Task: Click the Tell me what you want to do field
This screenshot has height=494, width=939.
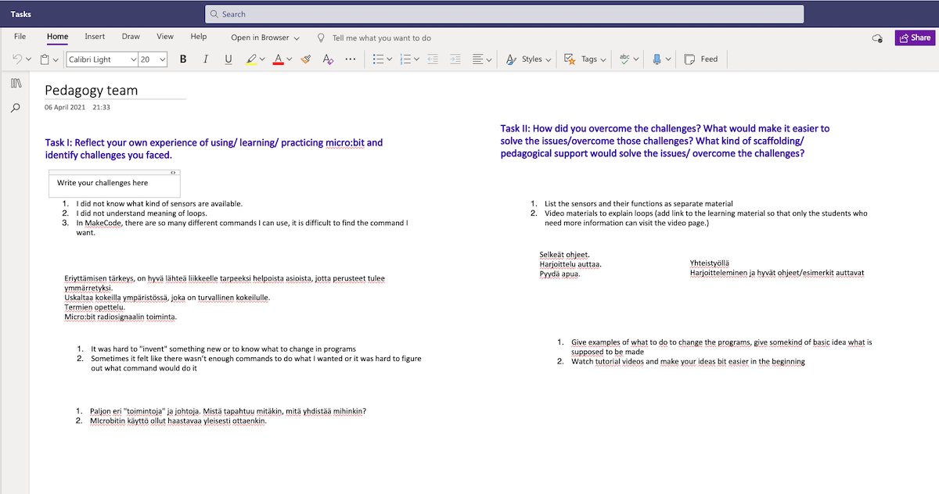Action: tap(382, 38)
